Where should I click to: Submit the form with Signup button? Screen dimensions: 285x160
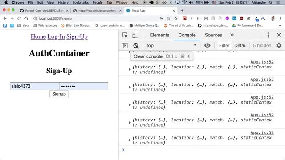pyautogui.click(x=59, y=94)
